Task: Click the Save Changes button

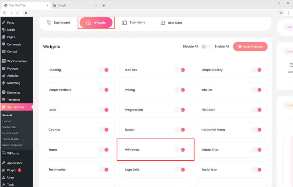Action: [250, 47]
